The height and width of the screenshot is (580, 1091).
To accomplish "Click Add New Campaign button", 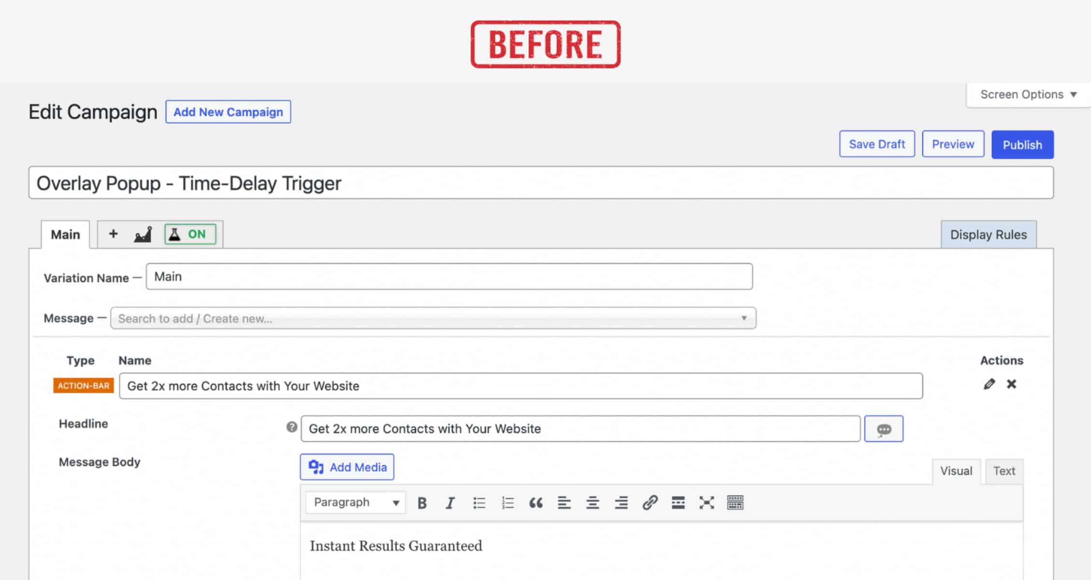I will [228, 112].
